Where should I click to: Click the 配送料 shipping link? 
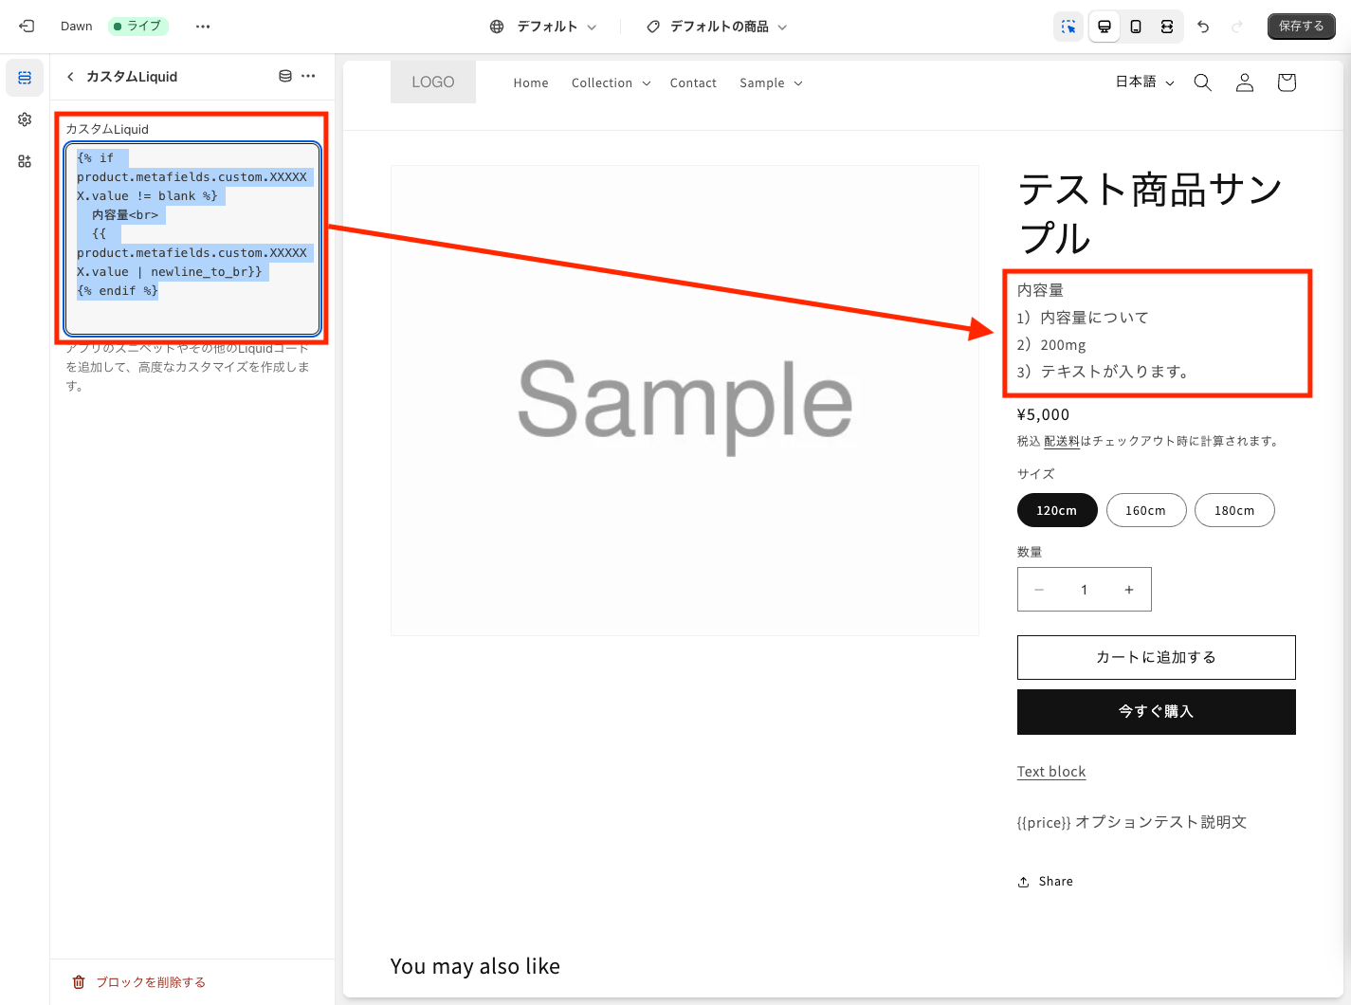1062,441
